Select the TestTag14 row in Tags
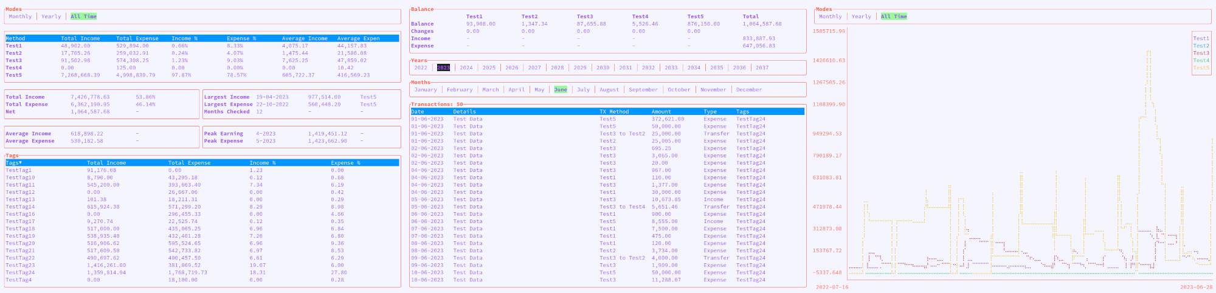The image size is (1216, 293). pyautogui.click(x=202, y=207)
